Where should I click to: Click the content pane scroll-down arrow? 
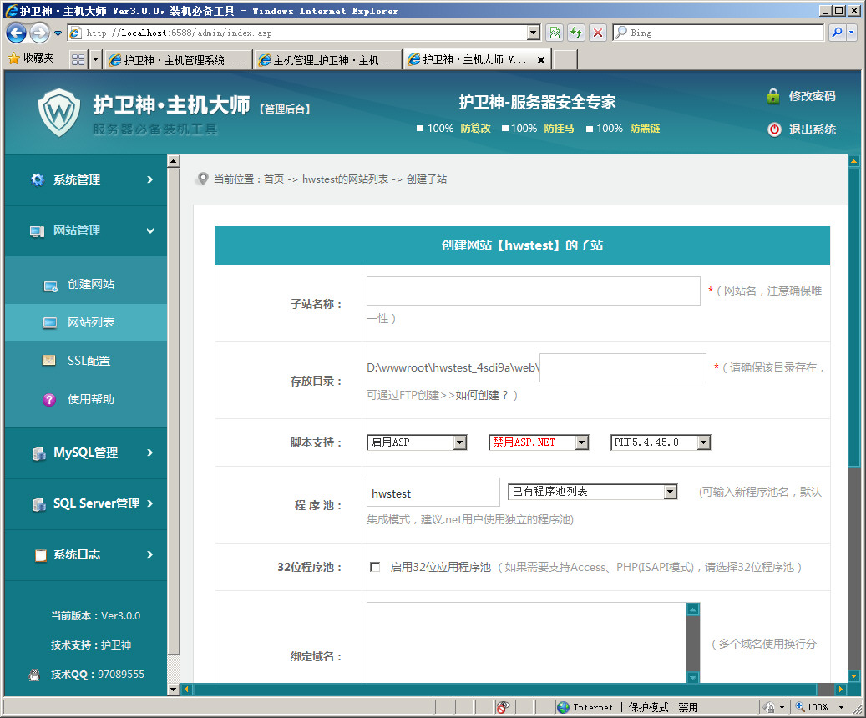(853, 675)
